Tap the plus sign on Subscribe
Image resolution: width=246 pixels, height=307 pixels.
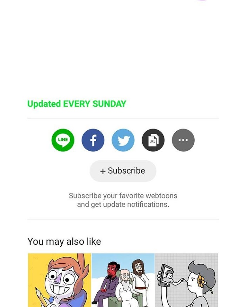click(x=103, y=171)
